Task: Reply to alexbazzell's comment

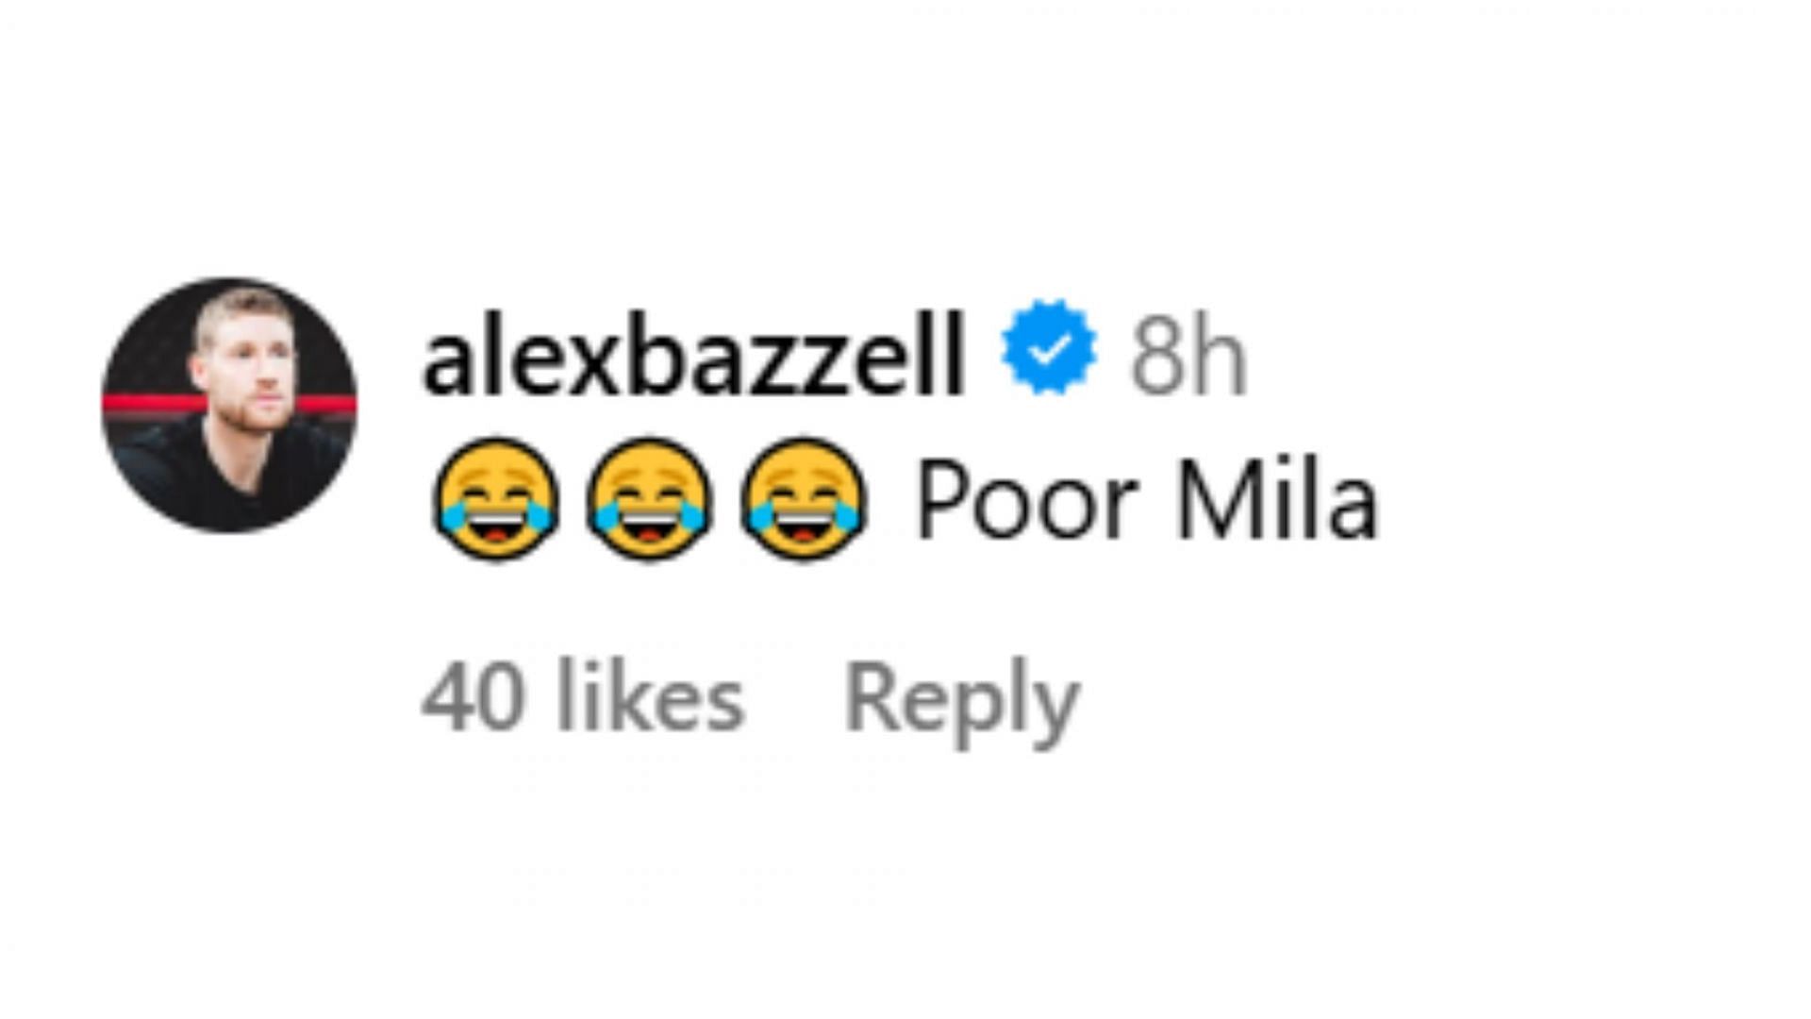Action: tap(962, 703)
